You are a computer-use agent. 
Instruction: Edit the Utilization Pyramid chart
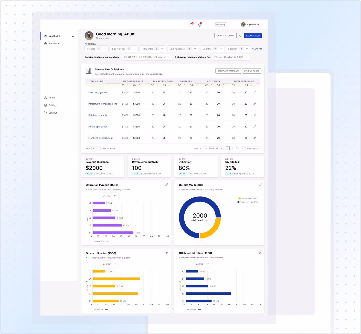click(x=167, y=184)
